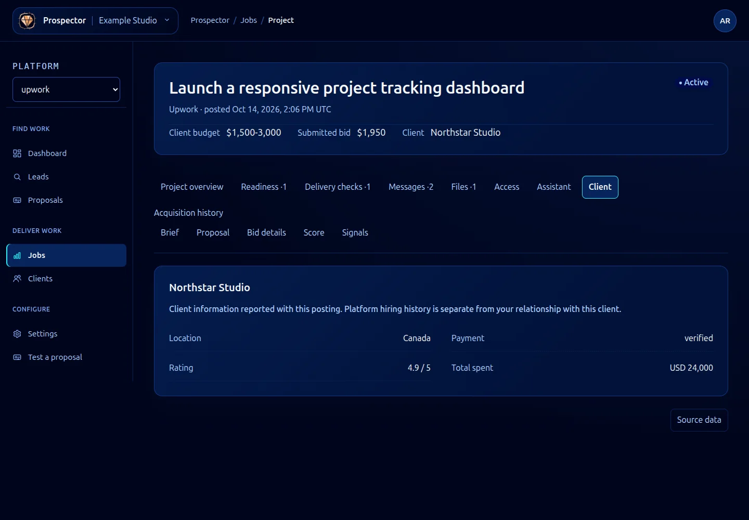Viewport: 749px width, 520px height.
Task: Open Settings in the sidebar
Action: (x=66, y=334)
